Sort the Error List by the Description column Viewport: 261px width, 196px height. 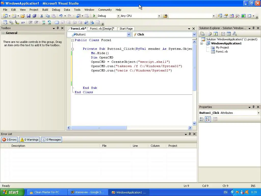click(x=55, y=146)
